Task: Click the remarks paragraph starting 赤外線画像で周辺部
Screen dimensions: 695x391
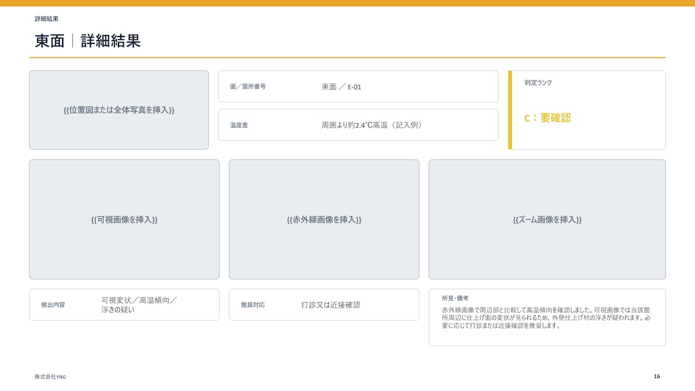Action: [x=546, y=318]
